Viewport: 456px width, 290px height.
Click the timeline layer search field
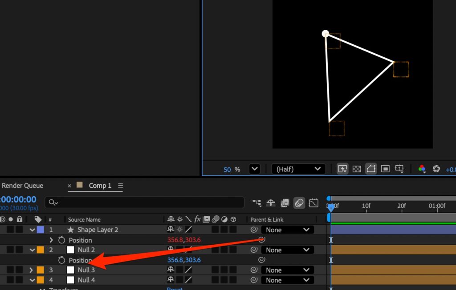[147, 203]
